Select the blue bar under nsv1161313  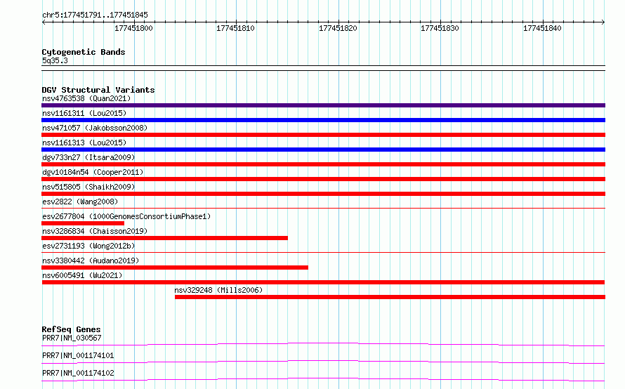pos(323,150)
